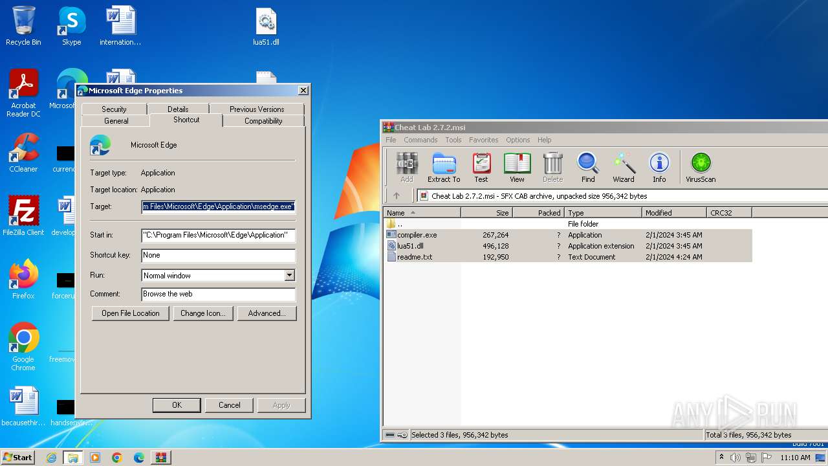Switch to the Details tab
This screenshot has width=828, height=466.
tap(178, 109)
